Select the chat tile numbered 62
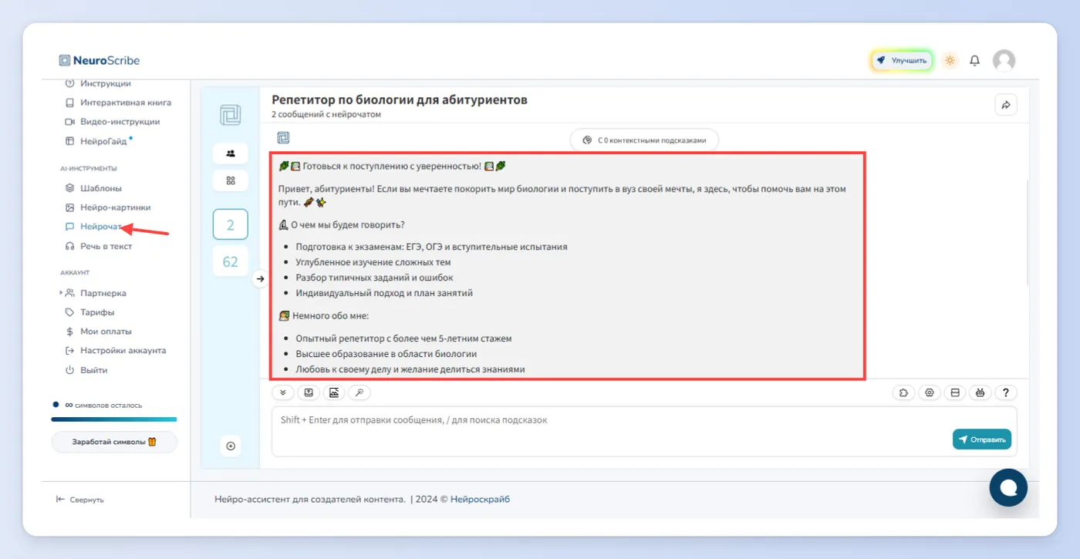The width and height of the screenshot is (1080, 559). click(230, 262)
